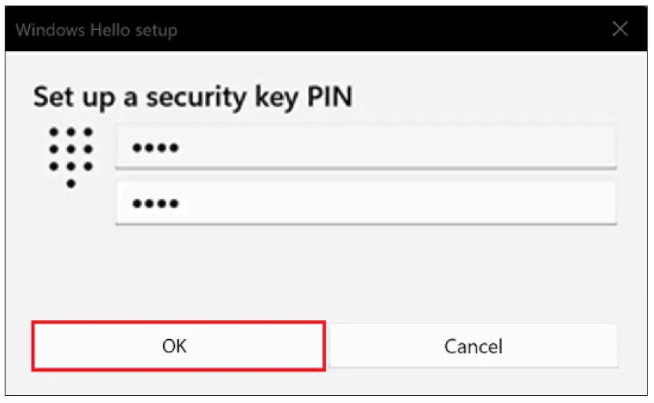Click the Set up a security key PIN heading

click(192, 97)
